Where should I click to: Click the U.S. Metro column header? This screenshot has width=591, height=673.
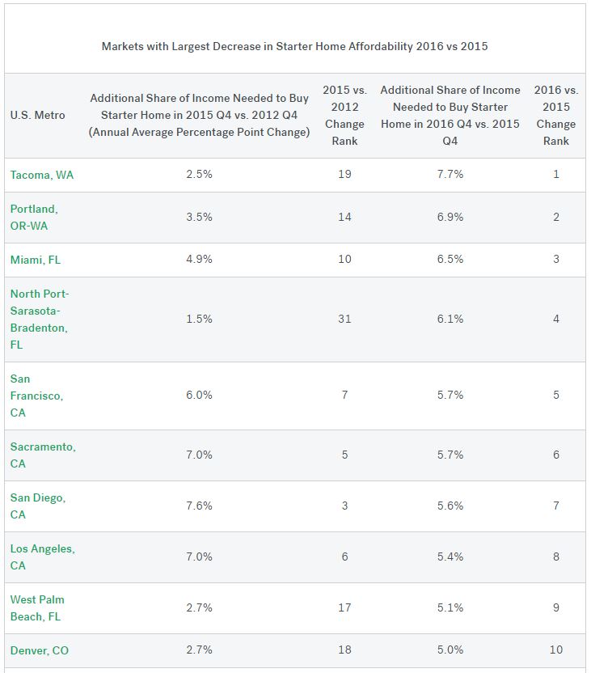click(x=38, y=115)
